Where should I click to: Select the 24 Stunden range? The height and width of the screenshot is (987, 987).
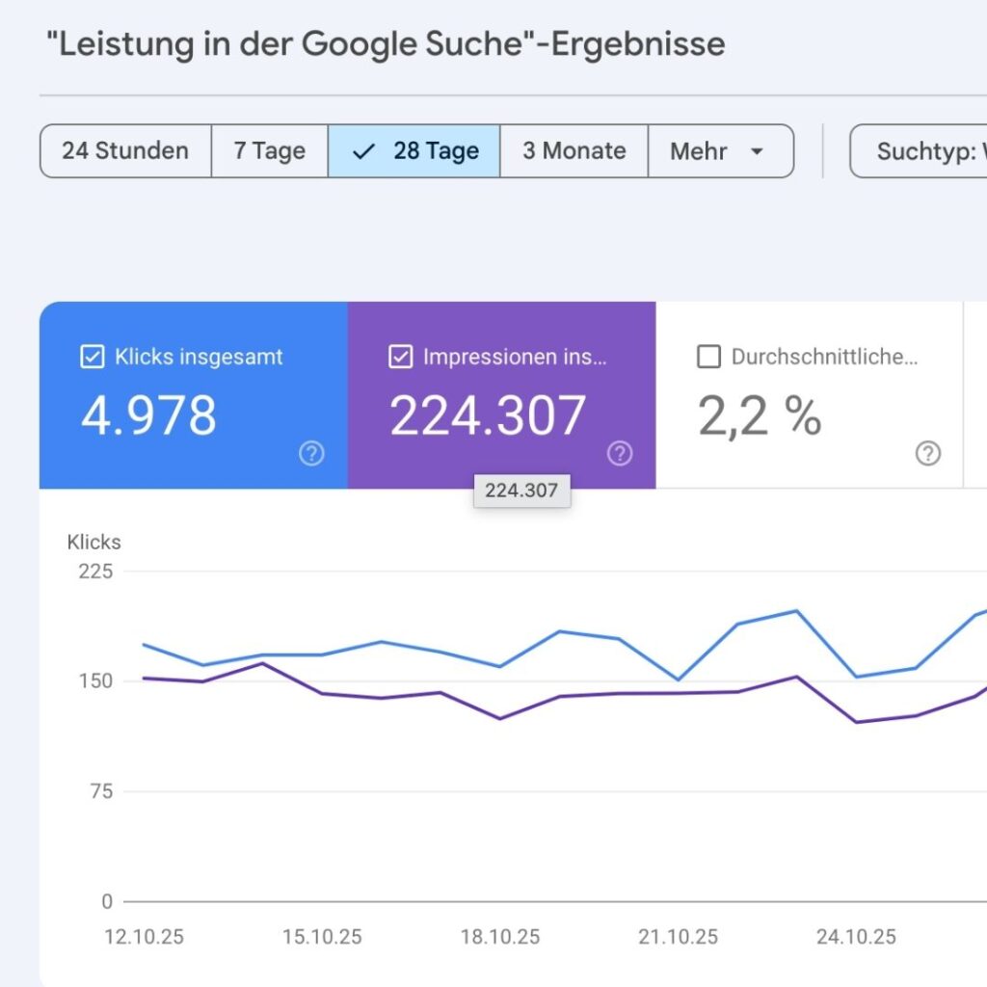tap(125, 151)
